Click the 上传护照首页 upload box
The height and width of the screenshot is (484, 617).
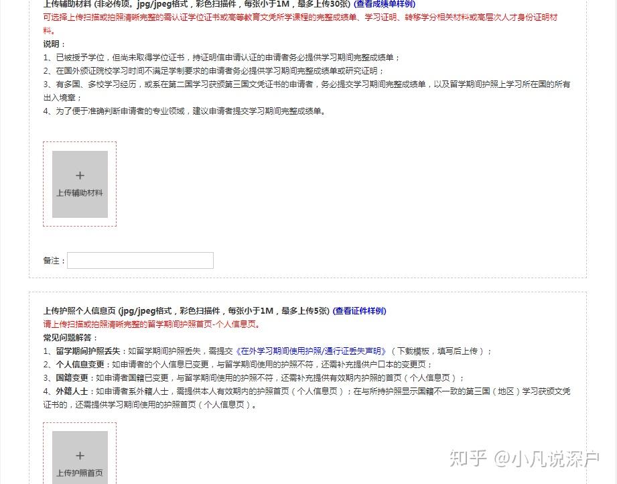pos(80,457)
